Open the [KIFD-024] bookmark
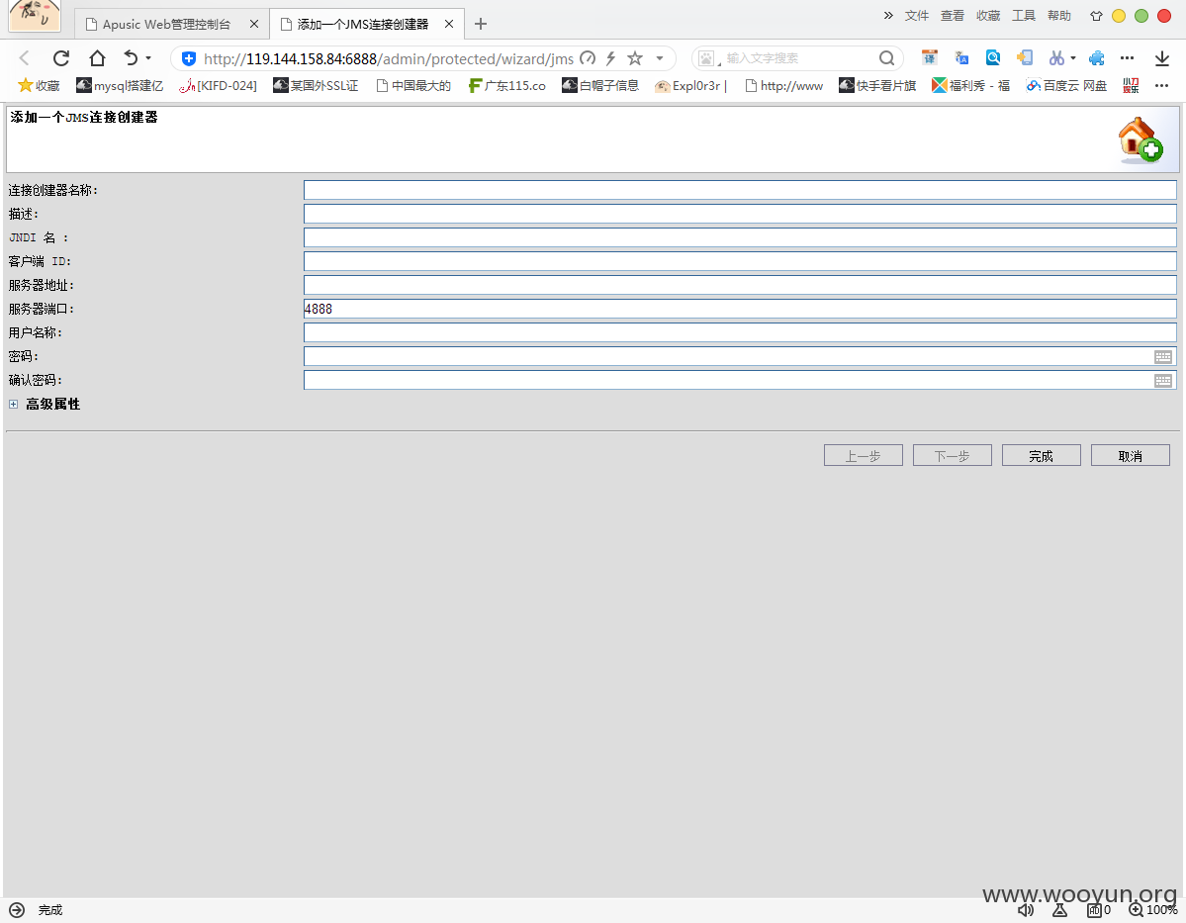The width and height of the screenshot is (1186, 923). 218,85
